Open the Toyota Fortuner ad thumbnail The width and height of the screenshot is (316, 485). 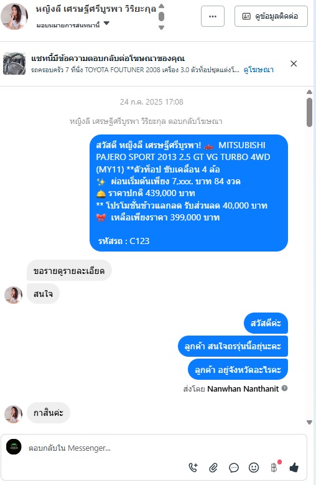[14, 64]
